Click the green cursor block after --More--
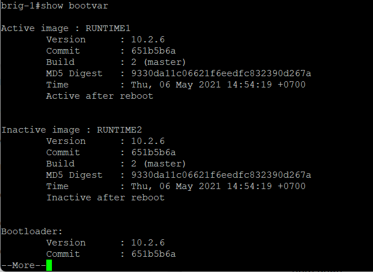 pyautogui.click(x=49, y=265)
